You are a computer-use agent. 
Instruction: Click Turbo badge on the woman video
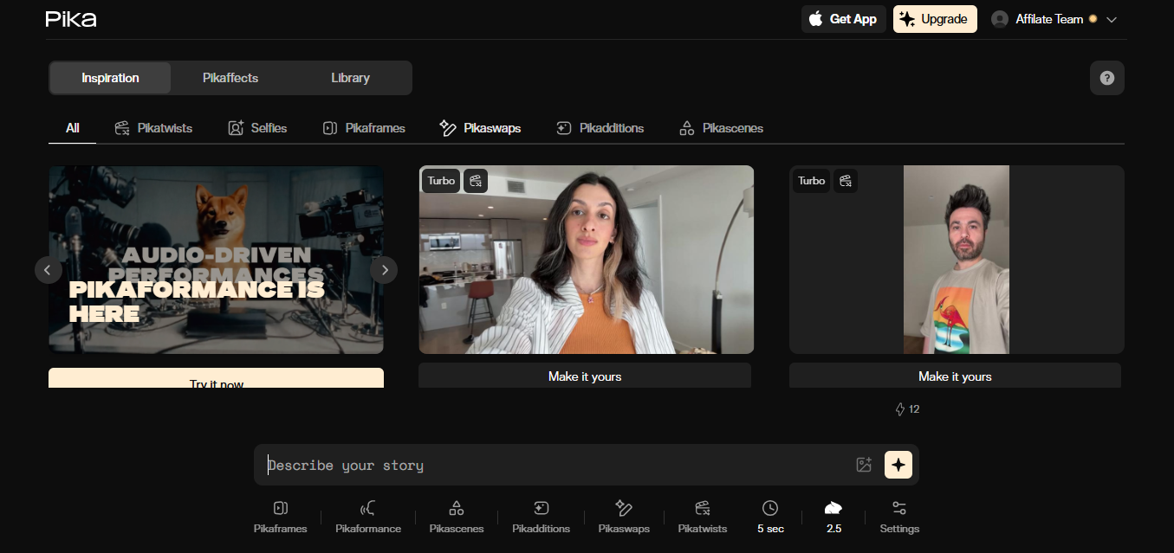[x=441, y=181]
